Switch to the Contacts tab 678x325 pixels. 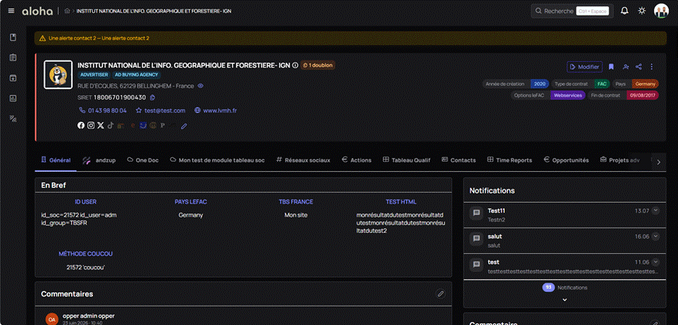coord(459,160)
